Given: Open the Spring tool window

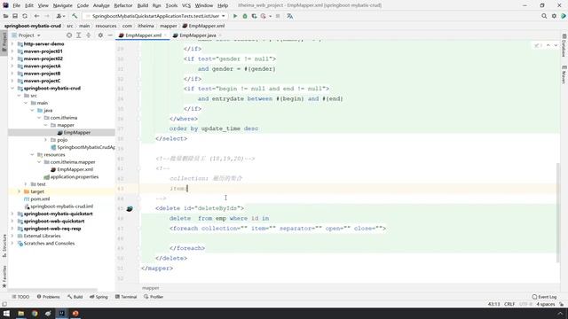Looking at the screenshot, I should (99, 297).
